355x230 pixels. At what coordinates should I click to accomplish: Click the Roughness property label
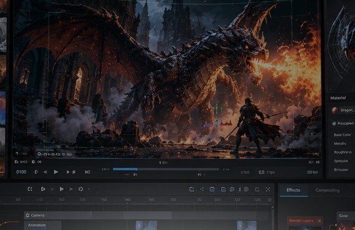[343, 152]
